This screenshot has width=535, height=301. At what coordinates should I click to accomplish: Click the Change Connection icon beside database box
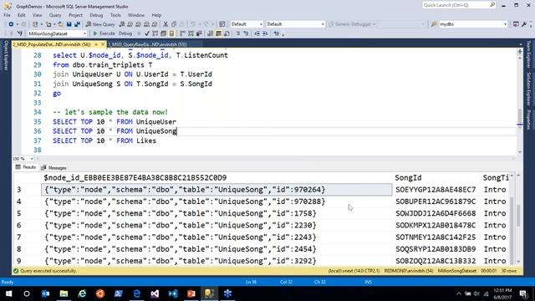point(20,33)
